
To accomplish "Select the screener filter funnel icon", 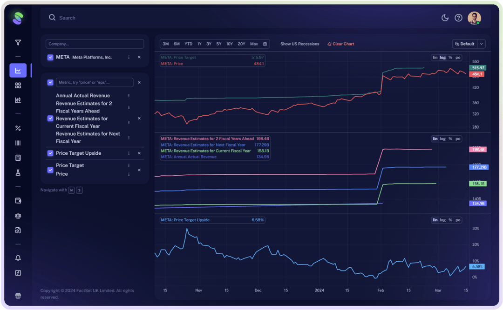I will [x=18, y=42].
